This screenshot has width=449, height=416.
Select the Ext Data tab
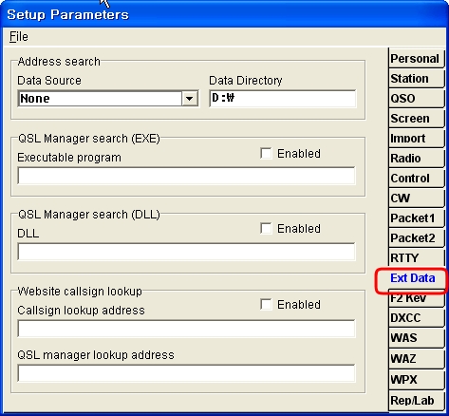tap(413, 278)
